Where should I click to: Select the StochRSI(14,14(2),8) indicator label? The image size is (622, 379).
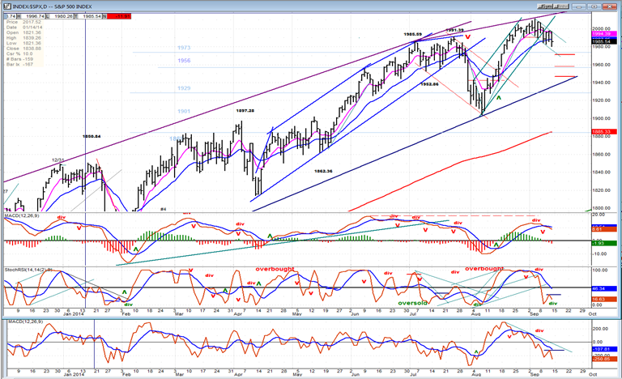point(28,270)
